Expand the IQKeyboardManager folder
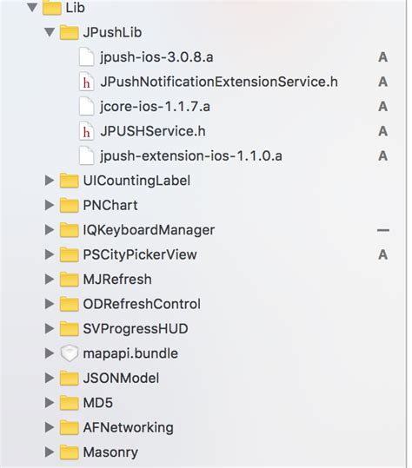412x468 pixels. [x=50, y=230]
